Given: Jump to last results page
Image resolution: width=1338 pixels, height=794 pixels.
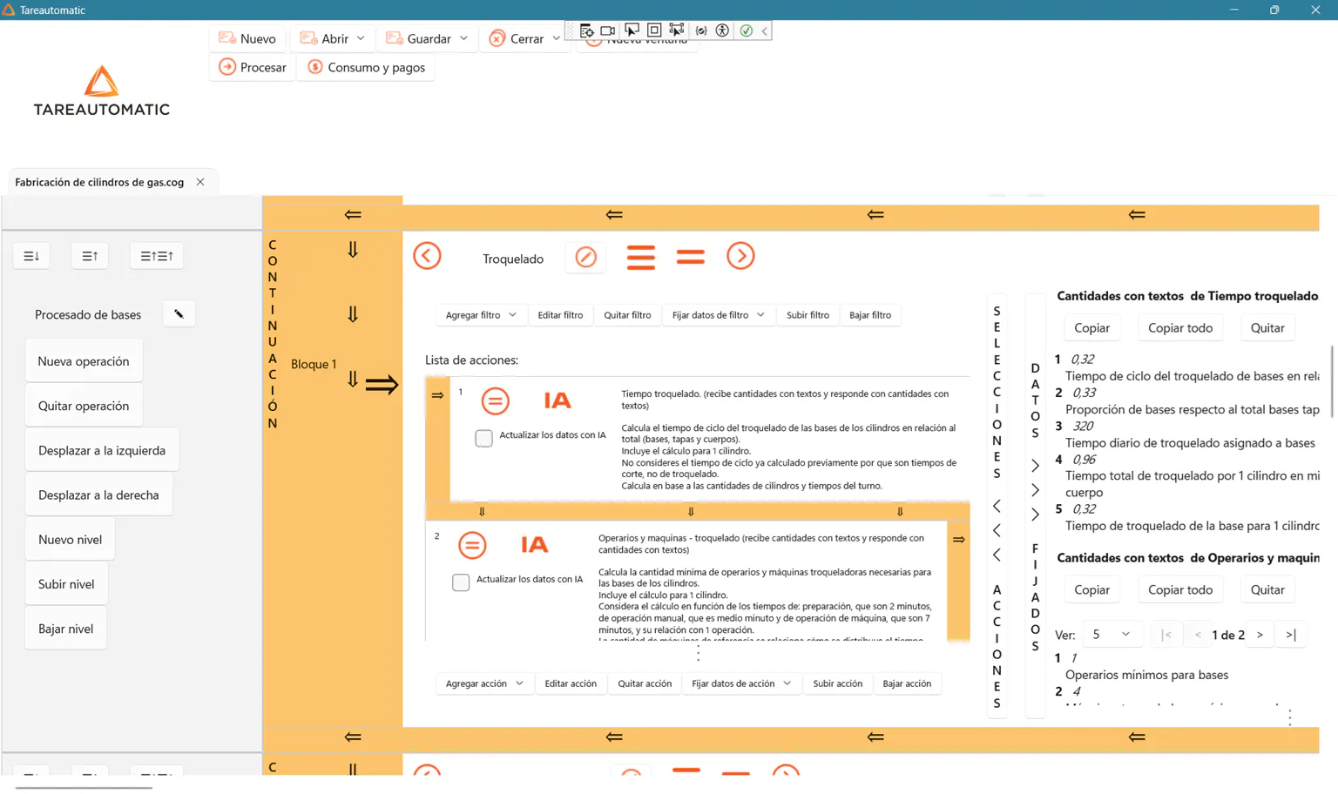Looking at the screenshot, I should [1291, 635].
